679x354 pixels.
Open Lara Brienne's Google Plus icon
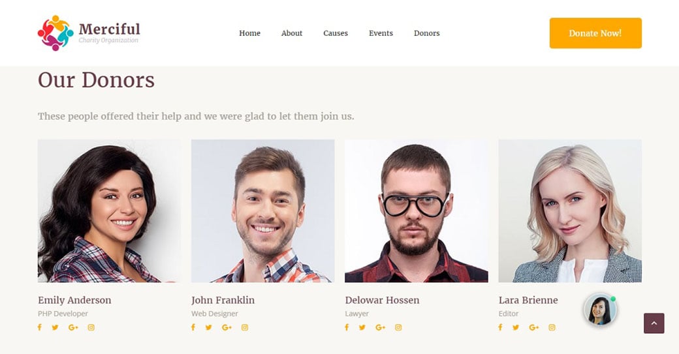[534, 327]
